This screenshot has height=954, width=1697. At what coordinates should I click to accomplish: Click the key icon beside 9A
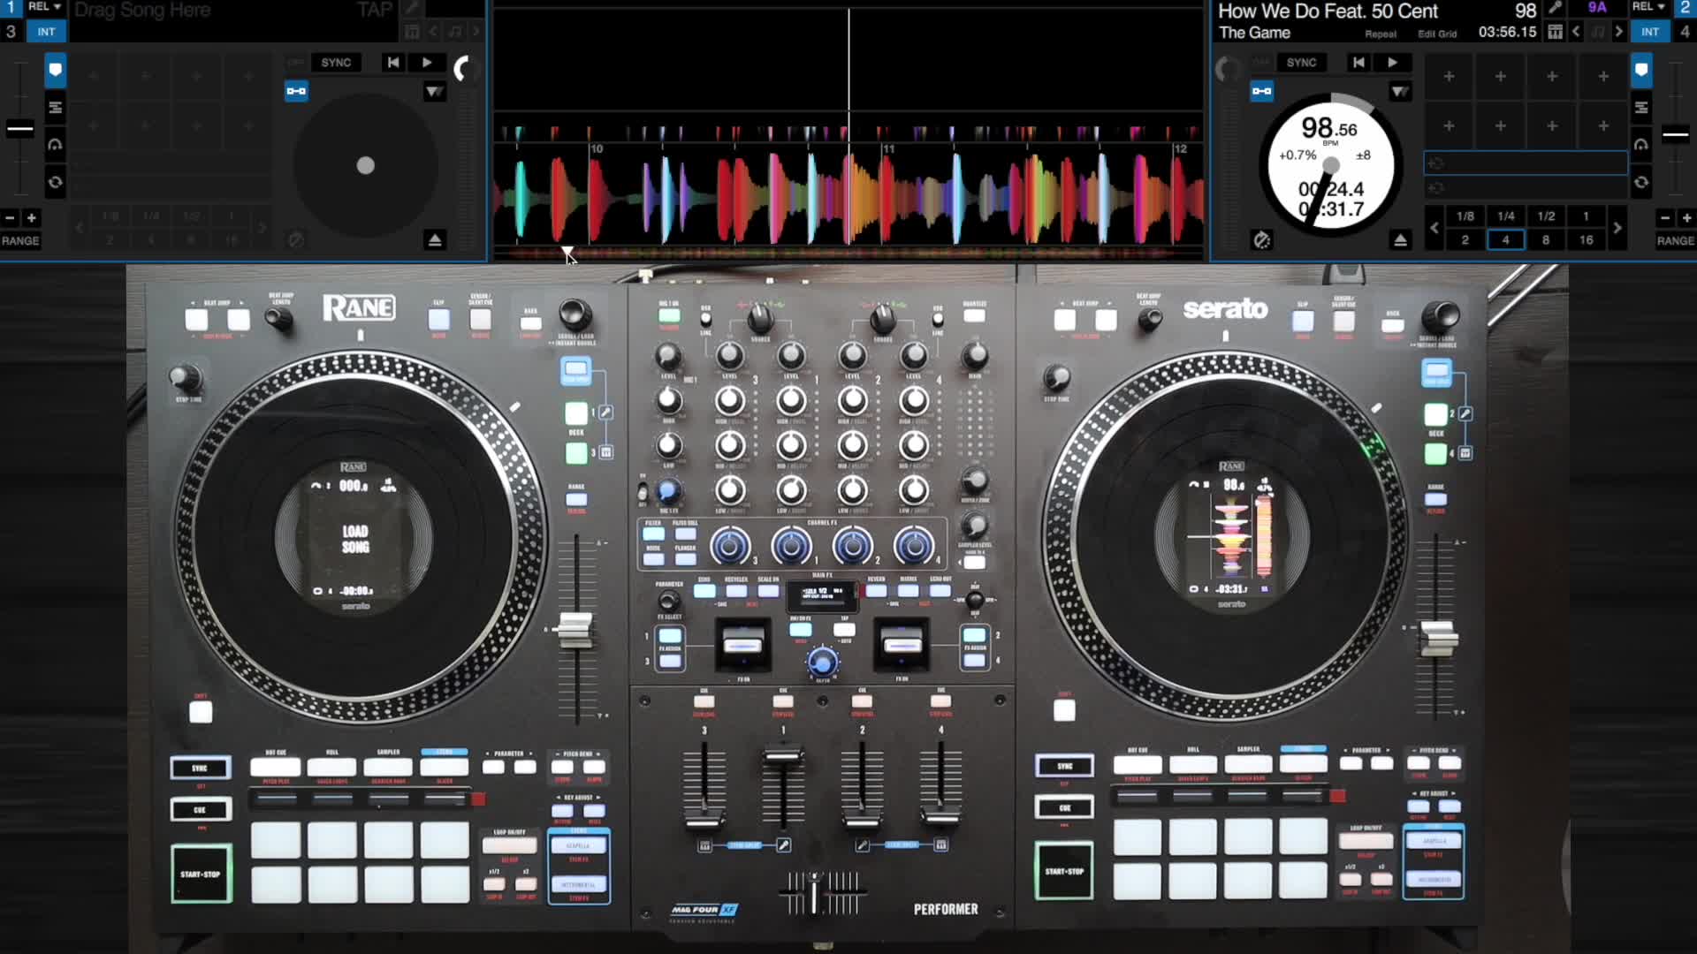click(x=1556, y=8)
